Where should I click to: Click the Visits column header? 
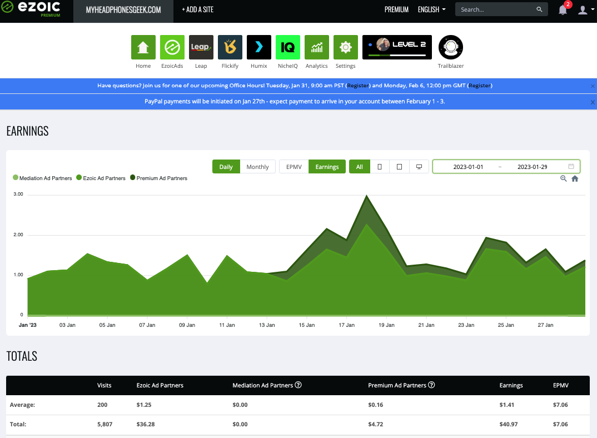click(105, 385)
